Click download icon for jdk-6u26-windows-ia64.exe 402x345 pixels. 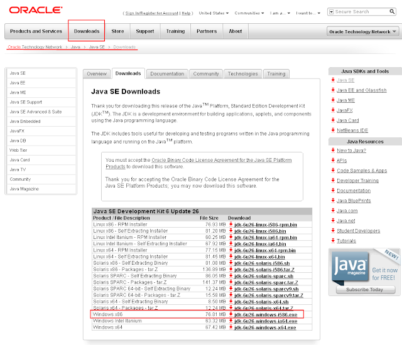pyautogui.click(x=231, y=321)
